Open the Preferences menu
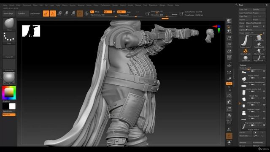Image resolution: width=270 pixels, height=152 pixels. [x=105, y=5]
